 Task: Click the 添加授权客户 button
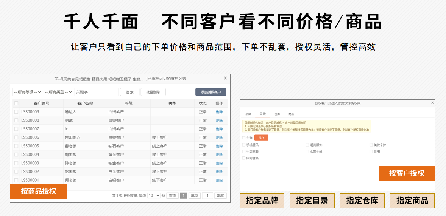[x=211, y=92]
